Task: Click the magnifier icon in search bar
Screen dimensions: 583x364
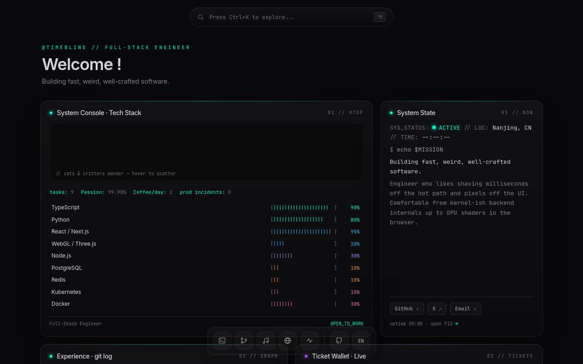Action: click(201, 17)
